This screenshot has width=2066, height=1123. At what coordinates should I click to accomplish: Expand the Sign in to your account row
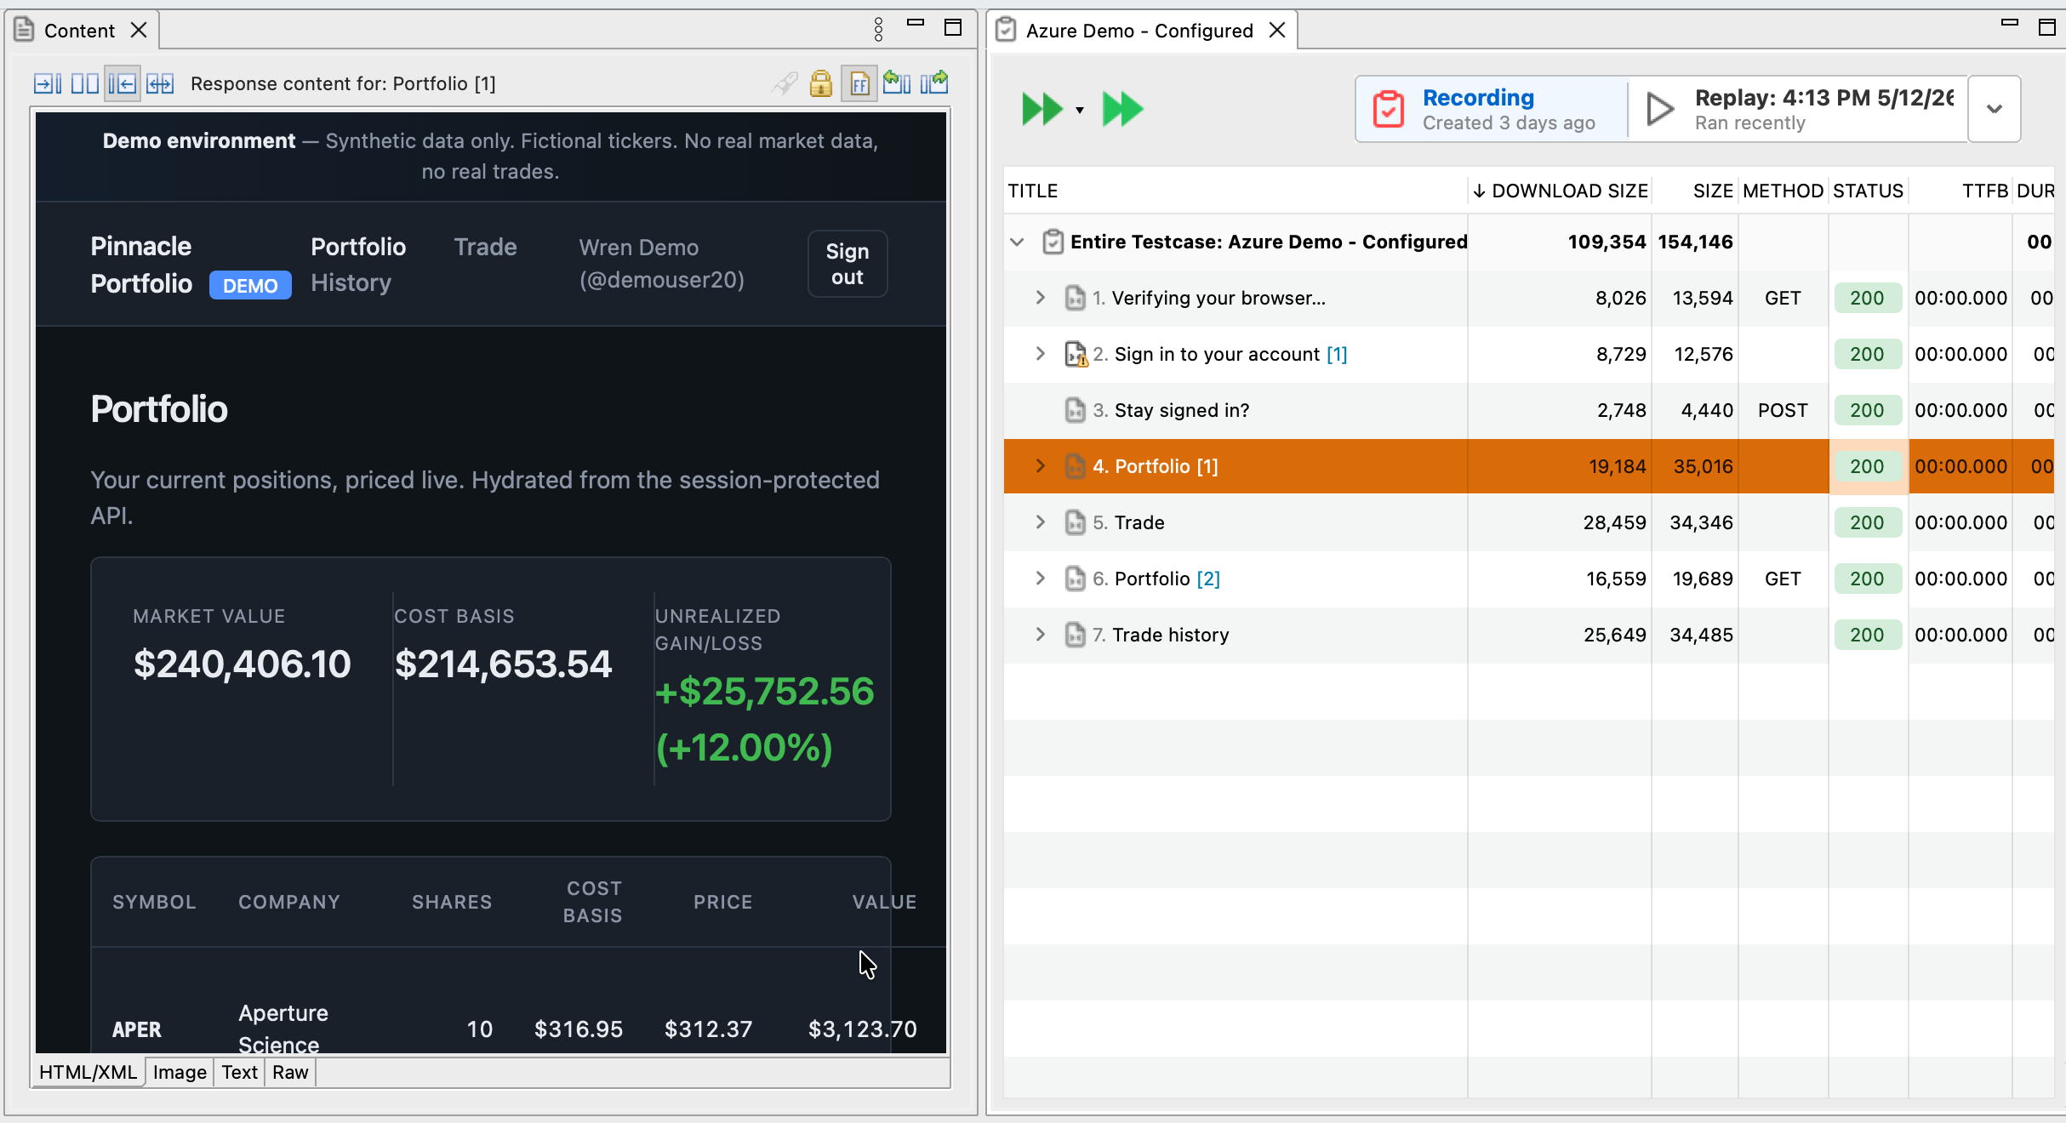1040,354
